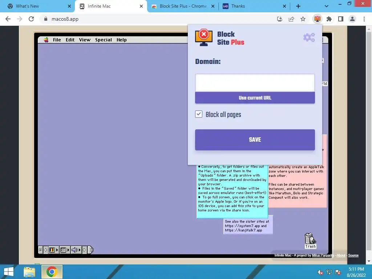Viewport: 372px width, 279px height.
Task: Click Chrome icon in the taskbar
Action: coord(52,272)
